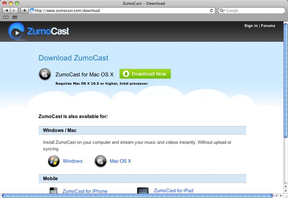The height and width of the screenshot is (198, 288).
Task: Nudge page down with the scroll down arrow
Action: (286, 191)
